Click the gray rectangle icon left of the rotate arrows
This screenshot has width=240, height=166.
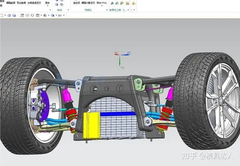coord(27,15)
